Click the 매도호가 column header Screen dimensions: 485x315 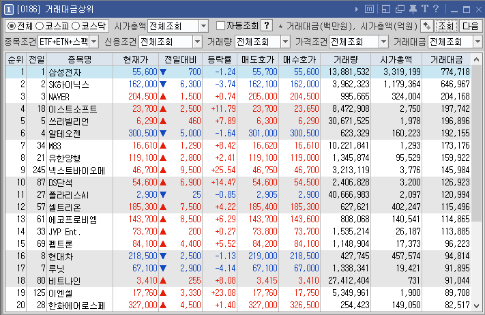coord(258,59)
